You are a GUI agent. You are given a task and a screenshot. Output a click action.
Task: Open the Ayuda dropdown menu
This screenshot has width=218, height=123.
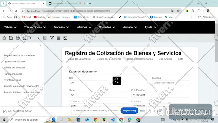(150, 27)
